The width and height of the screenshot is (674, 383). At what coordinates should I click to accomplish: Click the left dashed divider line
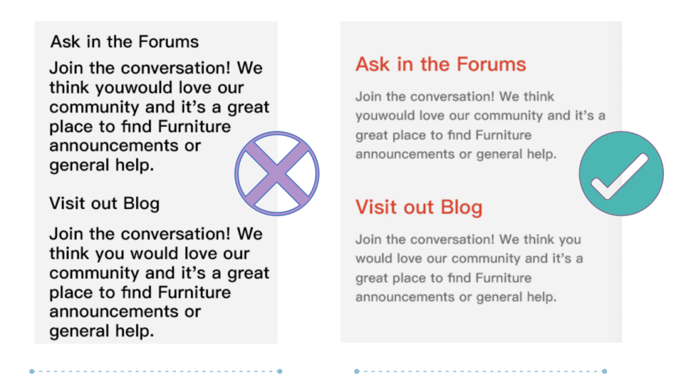point(156,371)
